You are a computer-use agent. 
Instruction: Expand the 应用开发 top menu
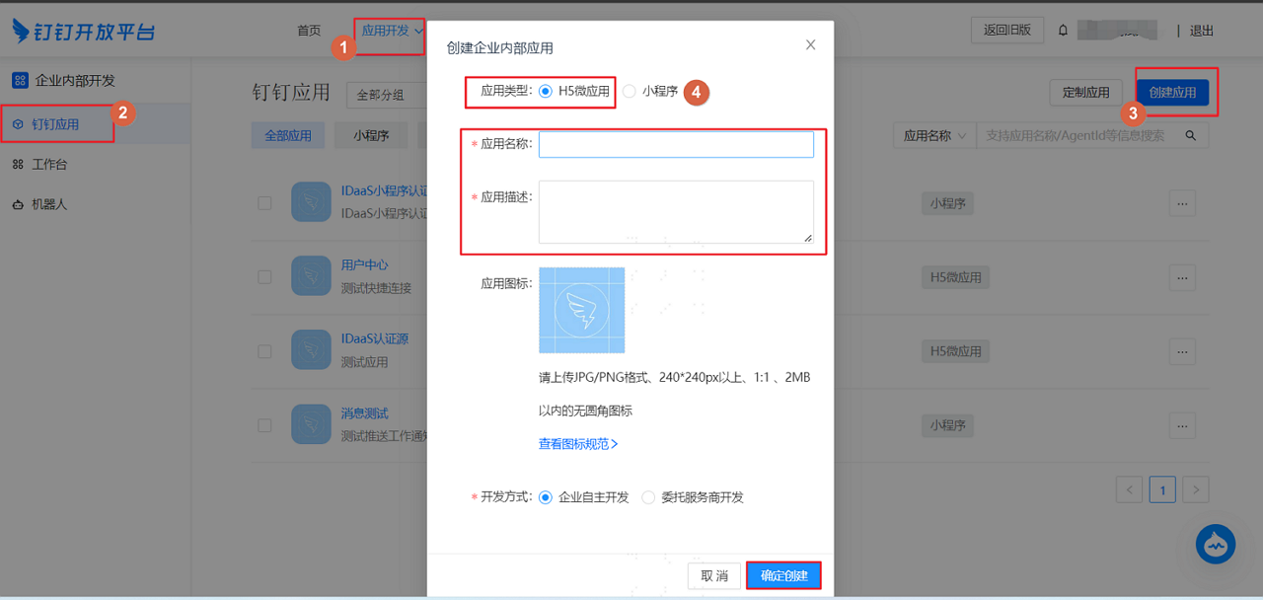pos(391,31)
